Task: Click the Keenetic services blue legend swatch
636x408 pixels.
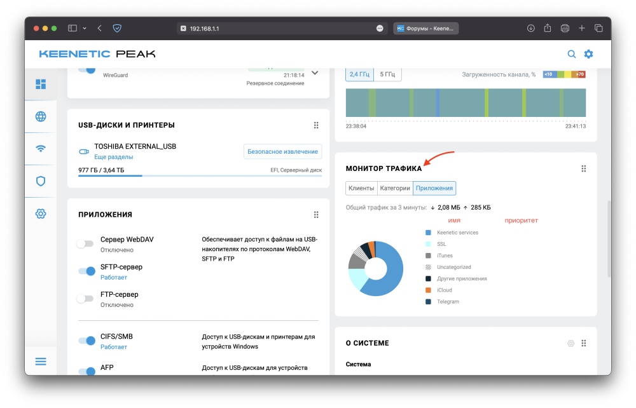Action: coord(428,233)
